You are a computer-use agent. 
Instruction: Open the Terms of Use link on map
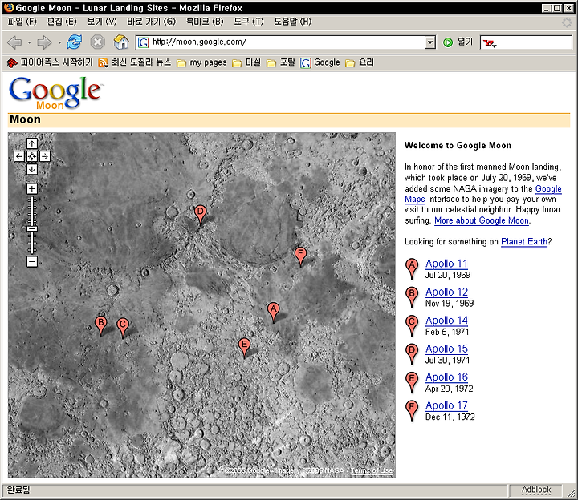(x=372, y=470)
